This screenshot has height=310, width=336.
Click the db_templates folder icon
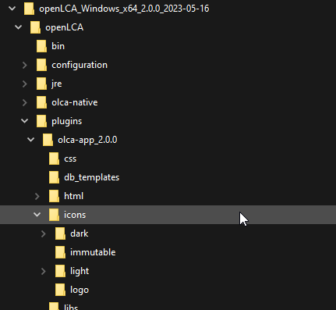pos(54,177)
